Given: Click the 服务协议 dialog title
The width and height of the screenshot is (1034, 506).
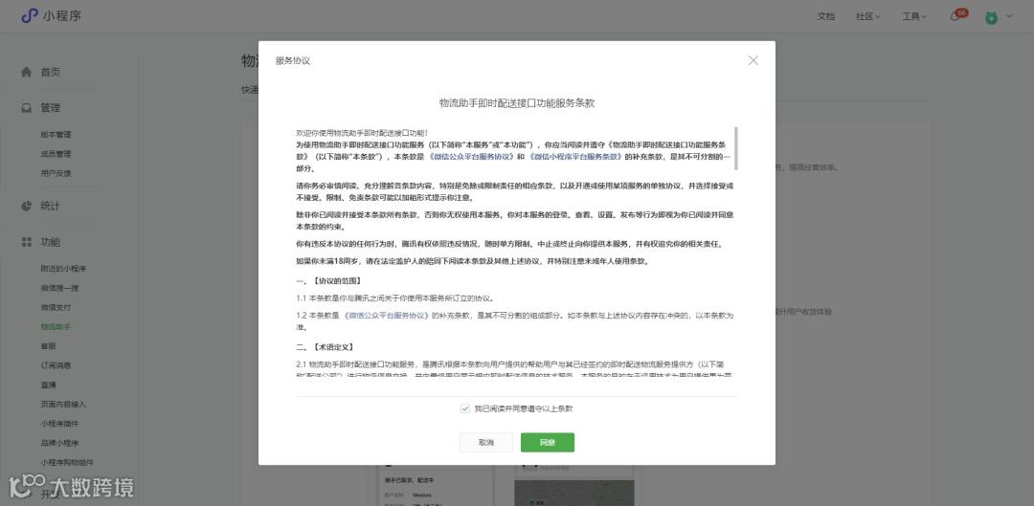Looking at the screenshot, I should (293, 60).
